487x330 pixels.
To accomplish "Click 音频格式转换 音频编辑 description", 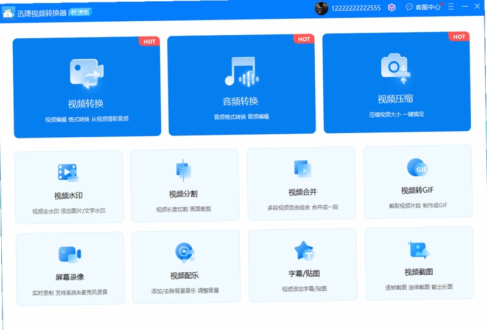I will (241, 117).
